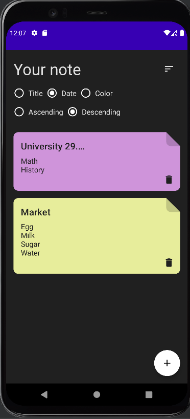Delete the Market note with trash icon

pos(169,262)
